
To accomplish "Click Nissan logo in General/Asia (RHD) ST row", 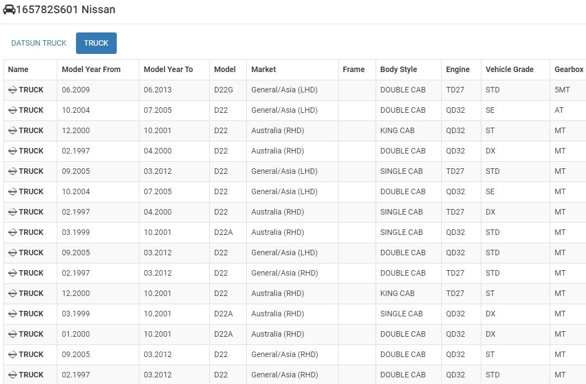I will point(13,354).
